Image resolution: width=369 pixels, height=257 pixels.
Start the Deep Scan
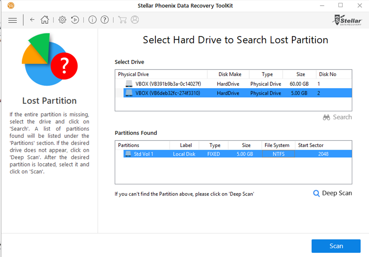tap(332, 193)
